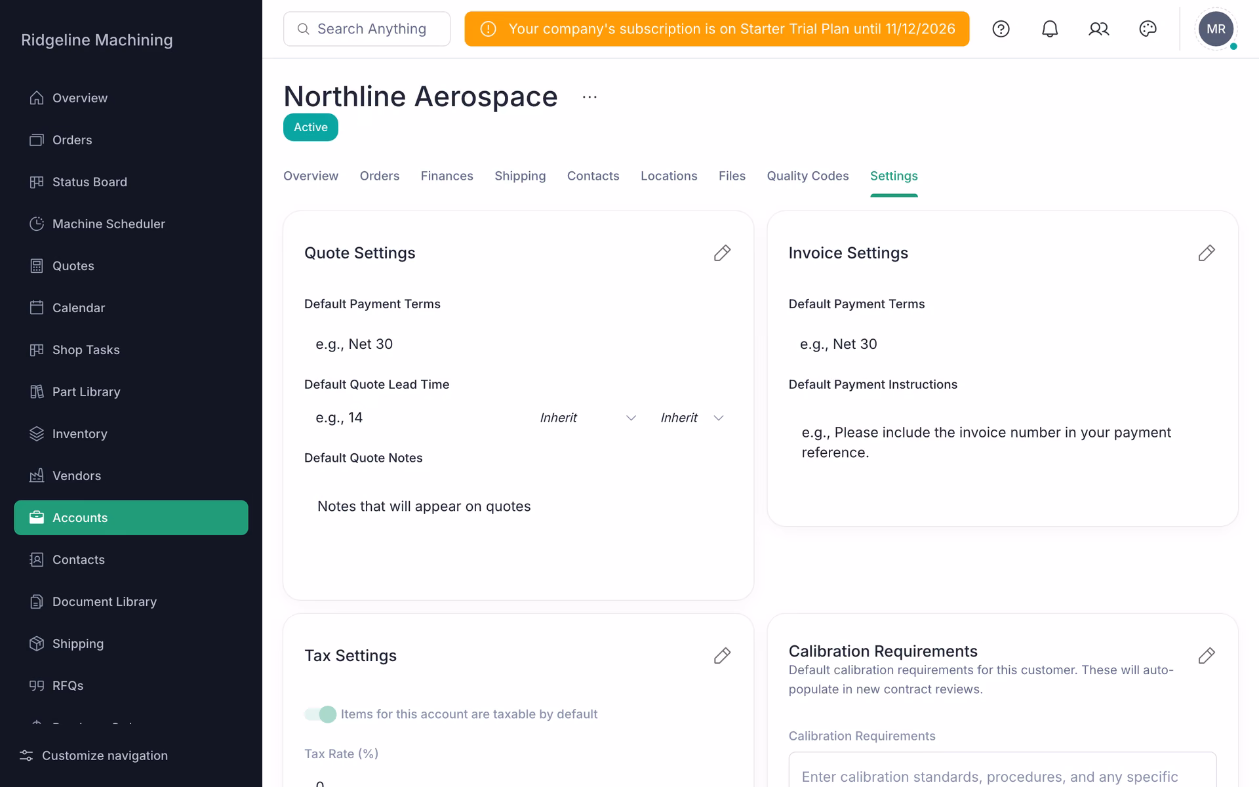
Task: Open MR user avatar menu
Action: pos(1216,29)
